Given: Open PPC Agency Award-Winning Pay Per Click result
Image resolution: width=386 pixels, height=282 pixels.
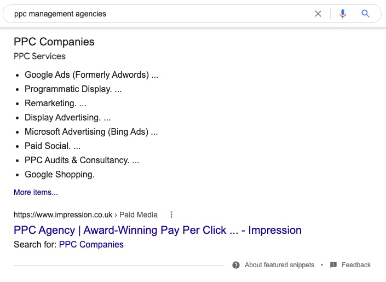Looking at the screenshot, I should (x=158, y=231).
